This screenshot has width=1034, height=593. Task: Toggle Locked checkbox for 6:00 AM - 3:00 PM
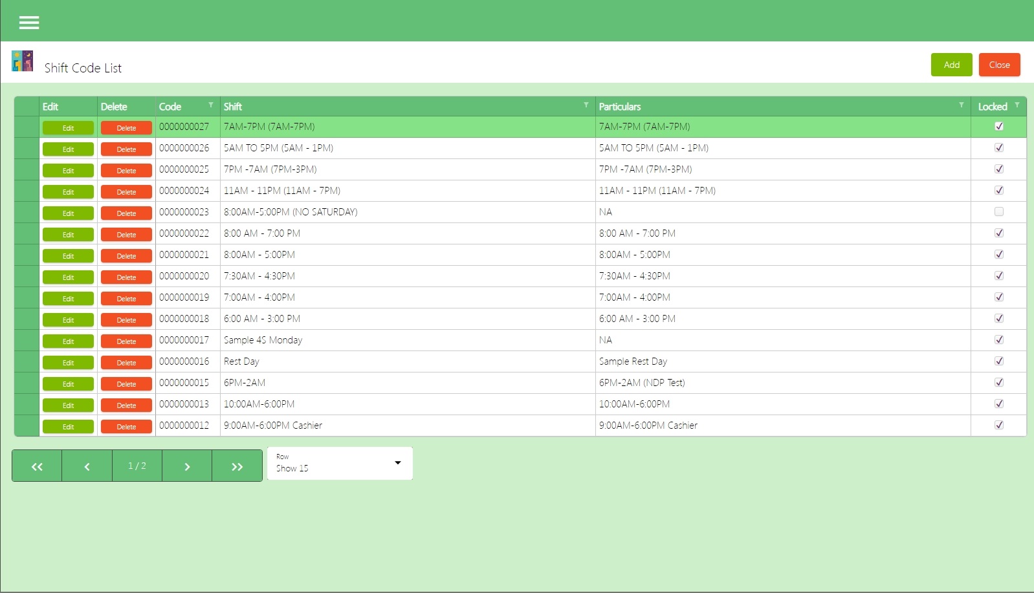tap(999, 318)
